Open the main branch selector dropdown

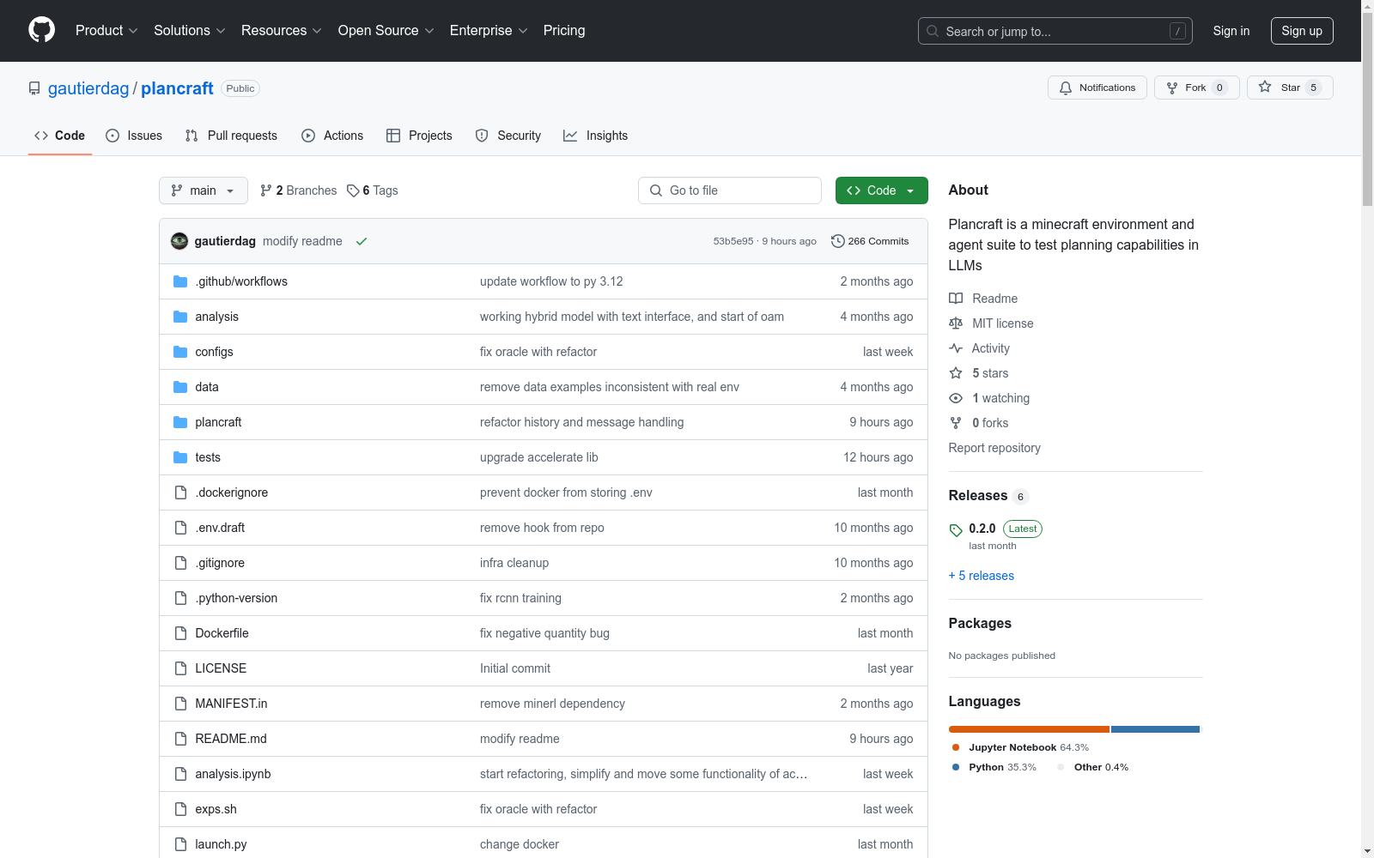coord(204,190)
